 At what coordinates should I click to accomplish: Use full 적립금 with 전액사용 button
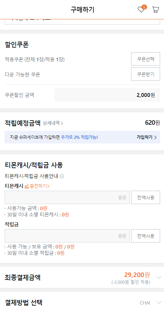[146, 236]
